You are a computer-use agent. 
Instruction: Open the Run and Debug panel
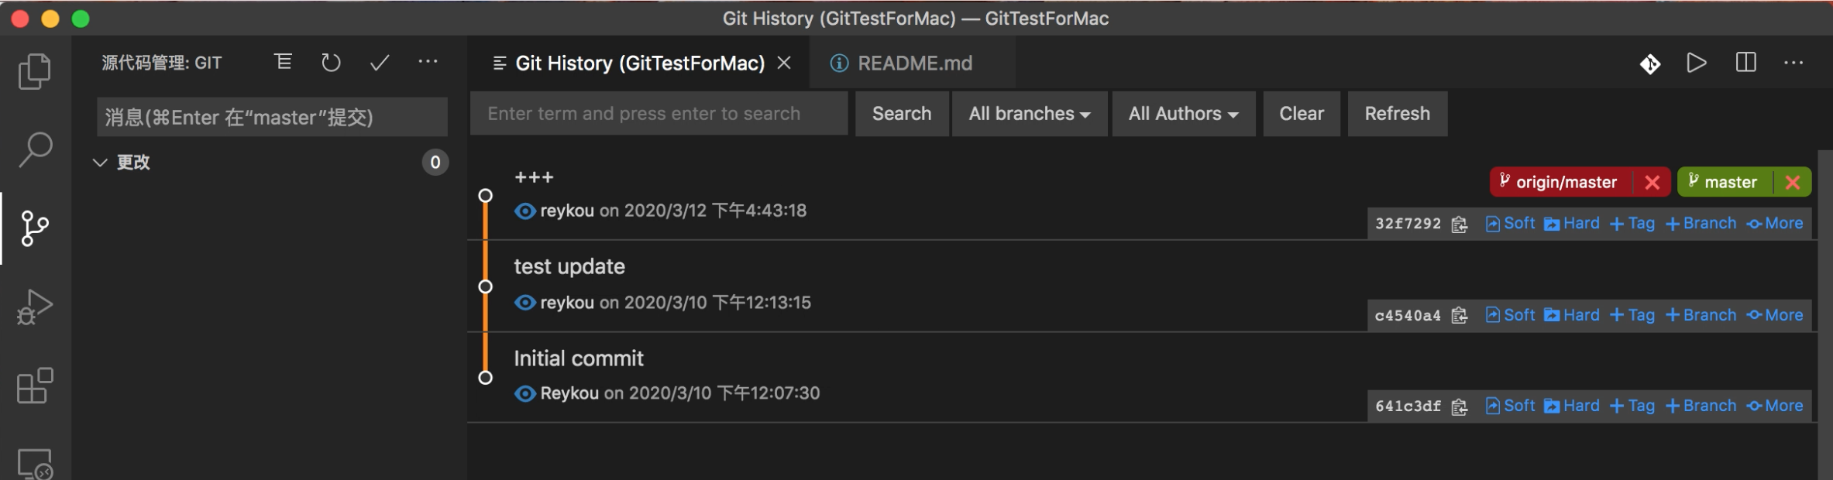(34, 307)
